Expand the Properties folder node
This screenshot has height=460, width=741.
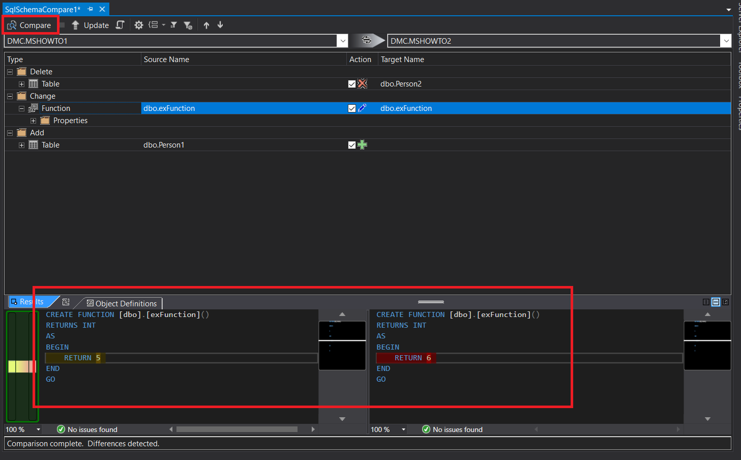(x=33, y=121)
